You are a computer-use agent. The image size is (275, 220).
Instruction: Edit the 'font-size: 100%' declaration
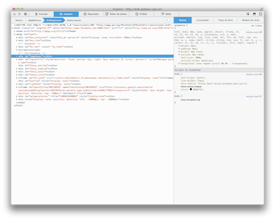coord(191,58)
